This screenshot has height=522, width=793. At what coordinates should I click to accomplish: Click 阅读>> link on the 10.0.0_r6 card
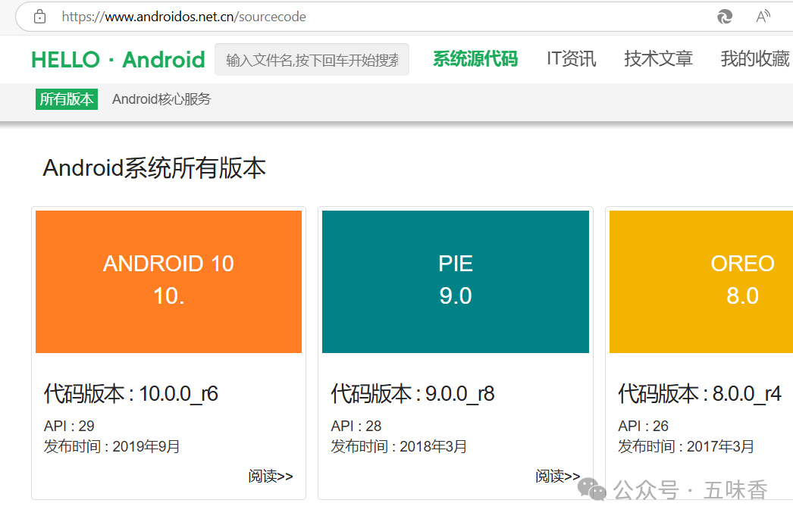click(x=271, y=476)
